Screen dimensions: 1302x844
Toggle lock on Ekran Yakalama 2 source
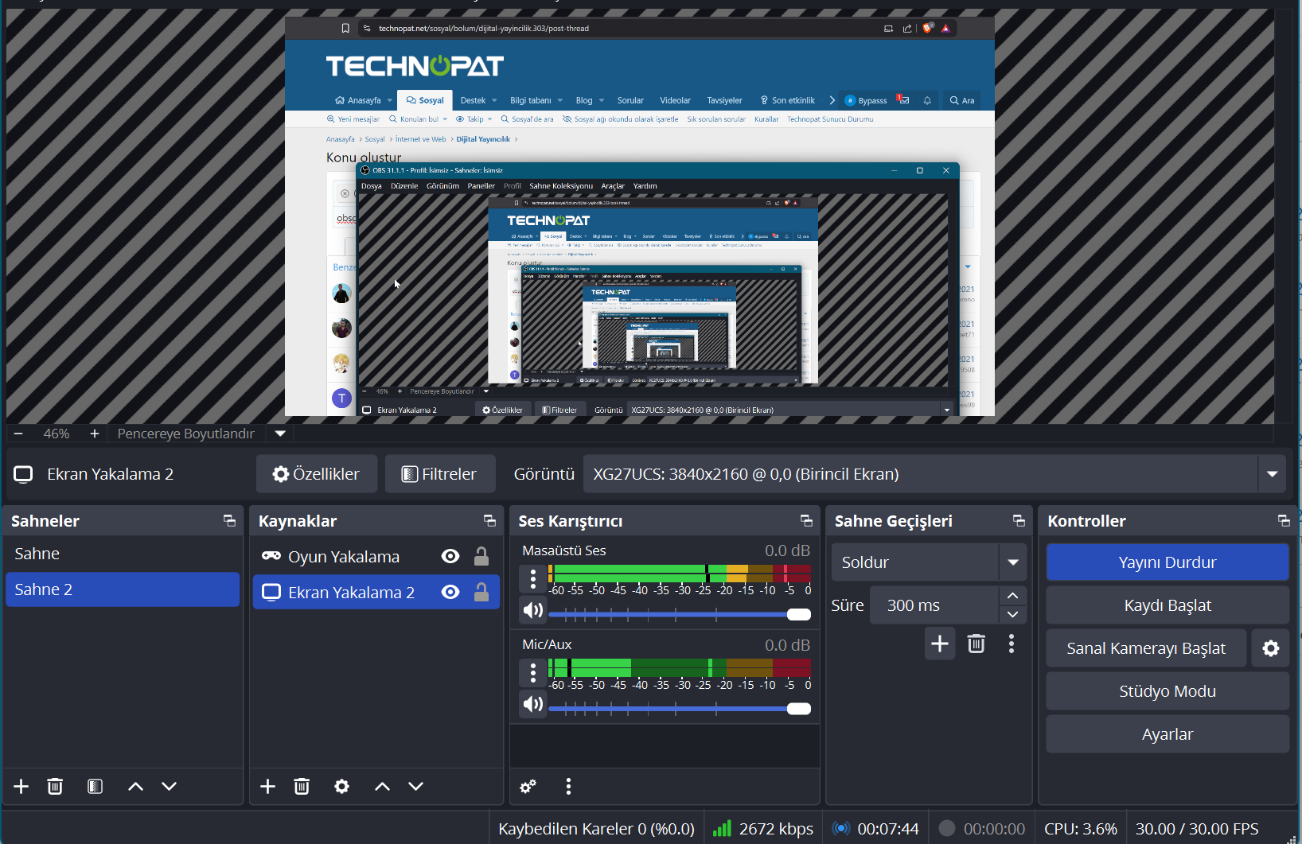click(481, 591)
